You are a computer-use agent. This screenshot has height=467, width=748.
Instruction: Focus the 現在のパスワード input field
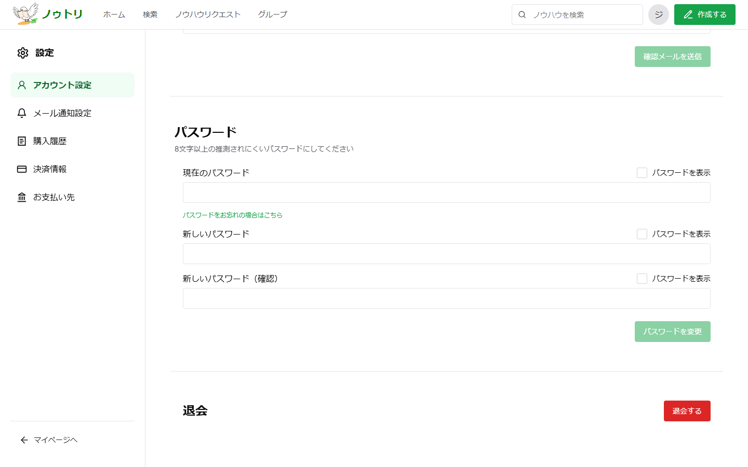(x=447, y=193)
